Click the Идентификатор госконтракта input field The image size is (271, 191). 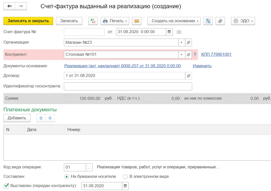click(x=128, y=86)
